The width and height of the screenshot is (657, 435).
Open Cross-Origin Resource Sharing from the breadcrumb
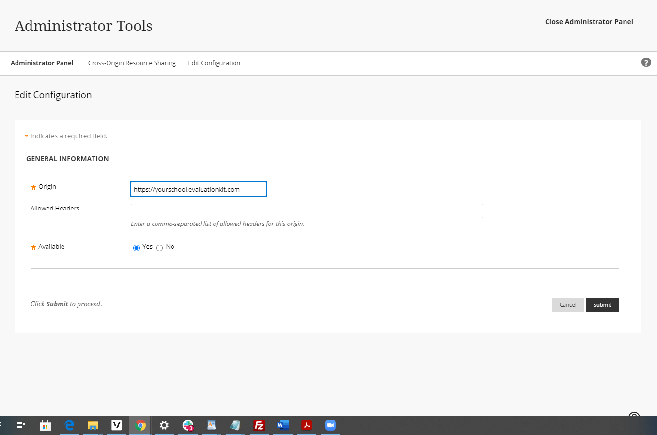point(132,63)
